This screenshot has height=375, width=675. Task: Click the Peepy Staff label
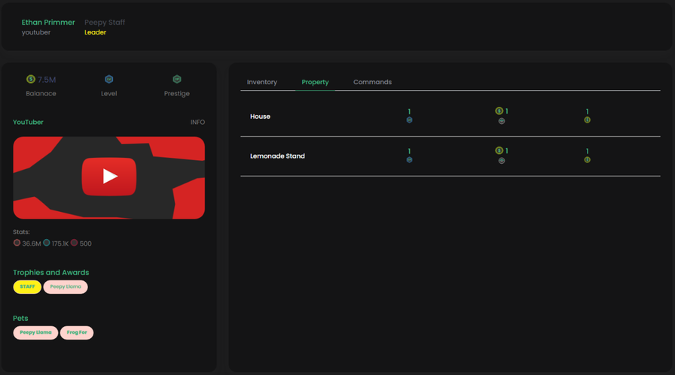point(105,23)
